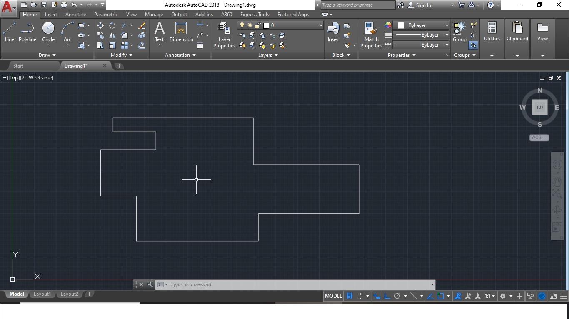Open annotation scale 1:1 dropdown

tap(489, 296)
